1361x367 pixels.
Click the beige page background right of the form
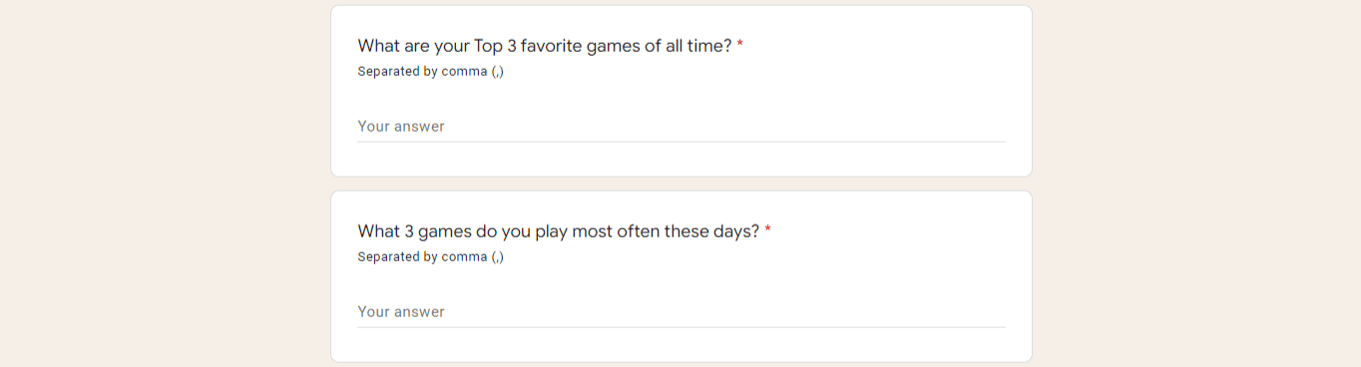[x=1196, y=183]
